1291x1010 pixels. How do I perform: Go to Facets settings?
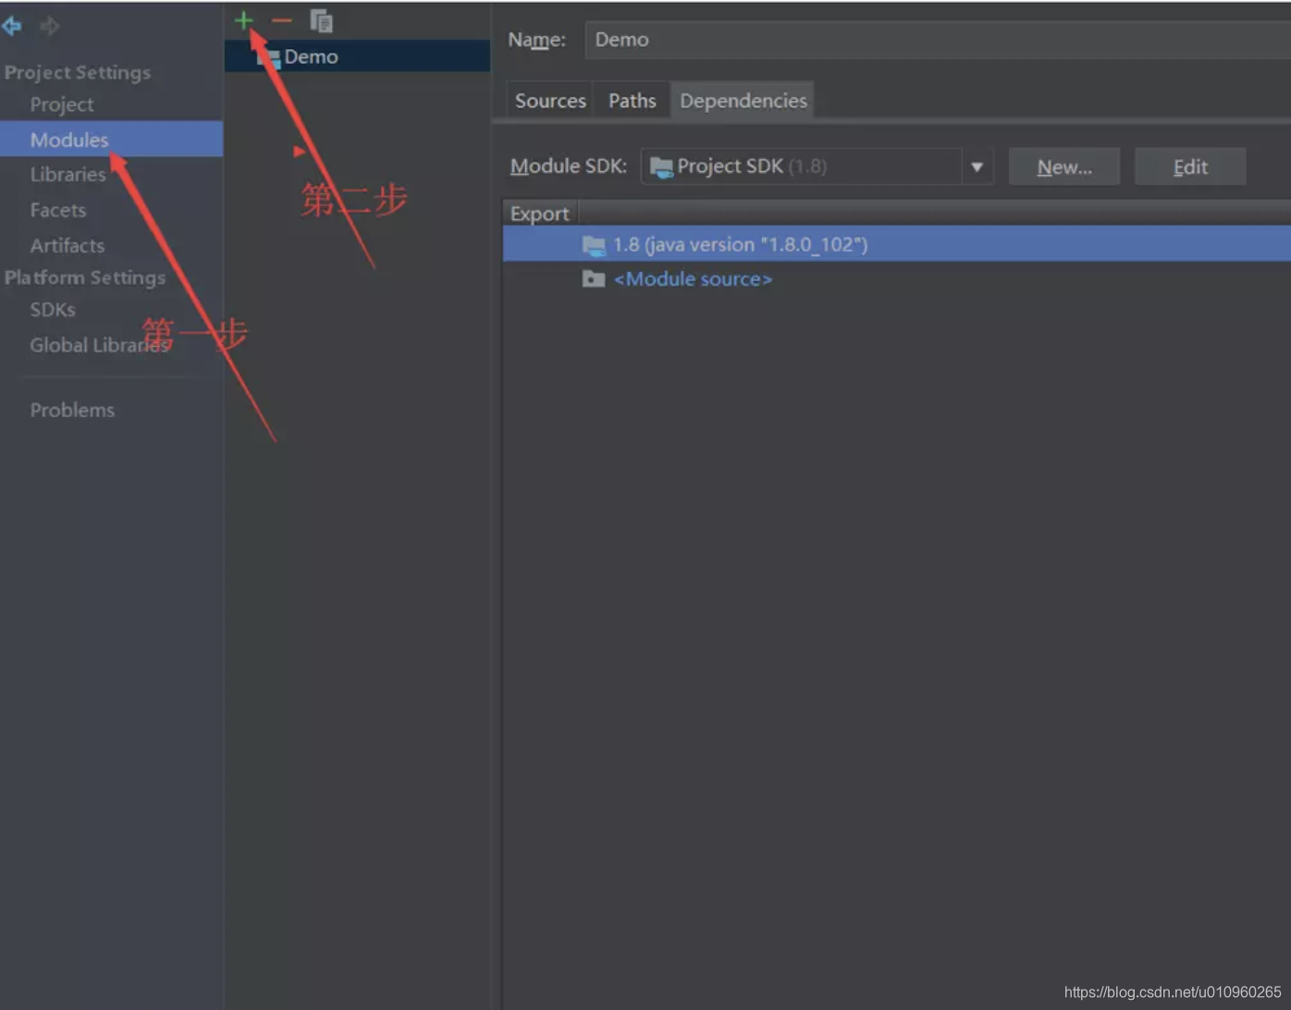pyautogui.click(x=57, y=210)
